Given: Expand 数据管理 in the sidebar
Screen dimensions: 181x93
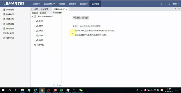Looking at the screenshot, I should [x=2, y=14].
